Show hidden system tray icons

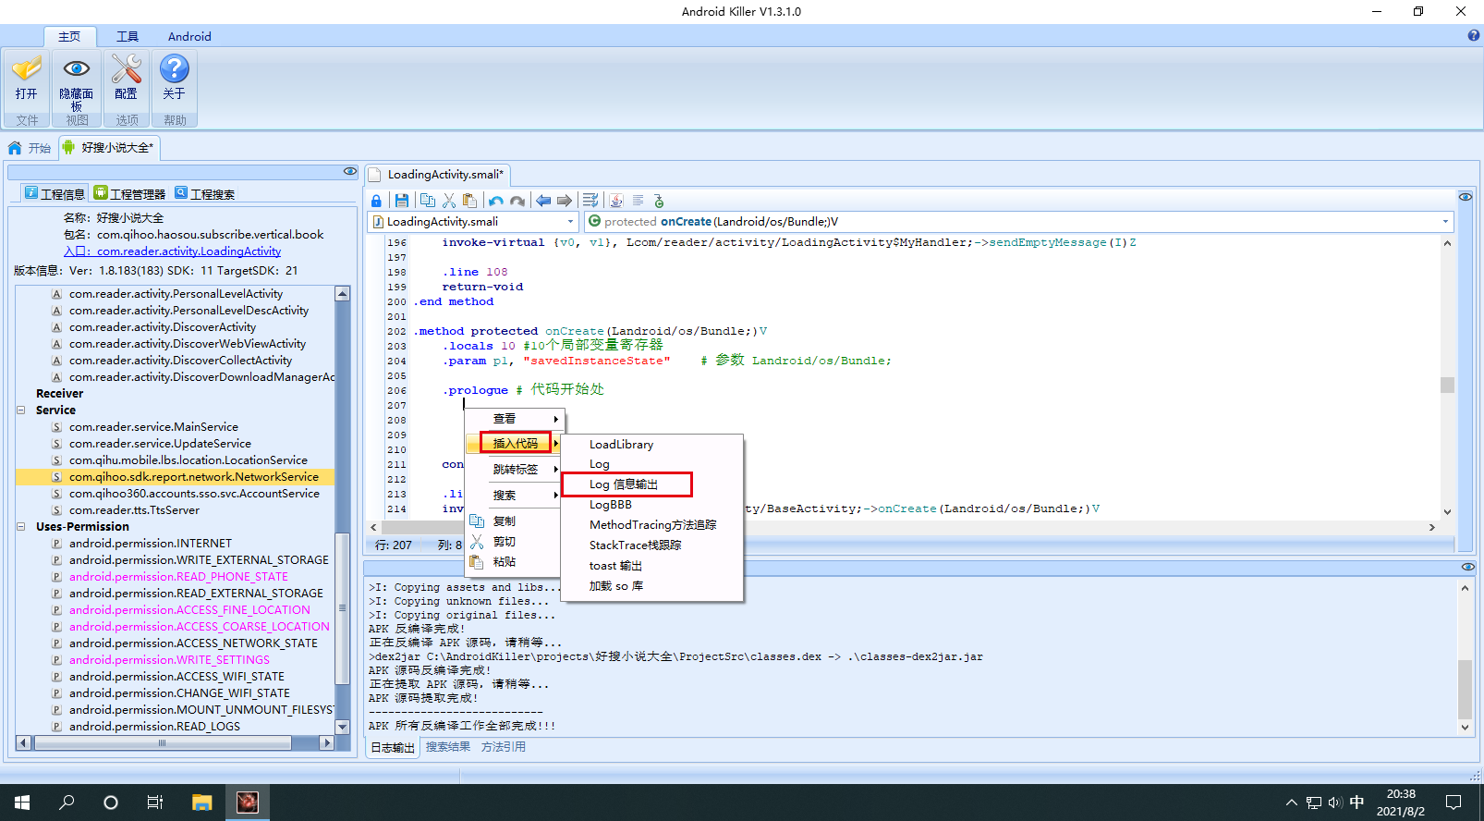pos(1291,803)
